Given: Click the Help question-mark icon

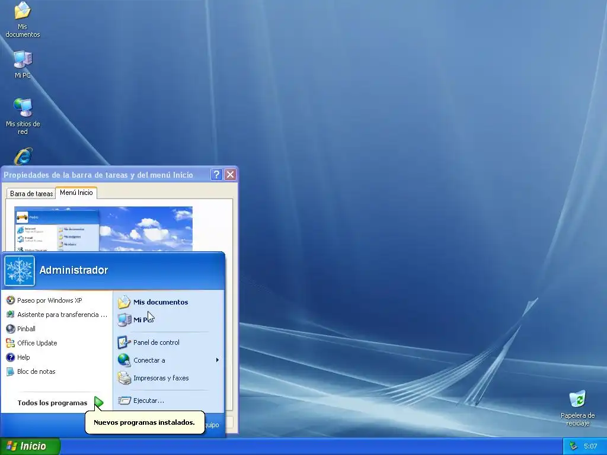Looking at the screenshot, I should [11, 357].
